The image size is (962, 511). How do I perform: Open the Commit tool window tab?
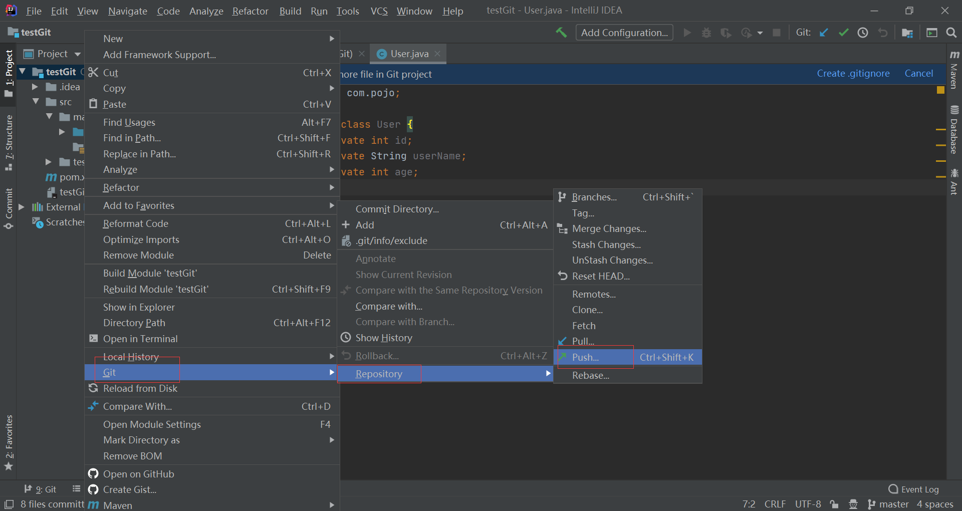pyautogui.click(x=9, y=208)
